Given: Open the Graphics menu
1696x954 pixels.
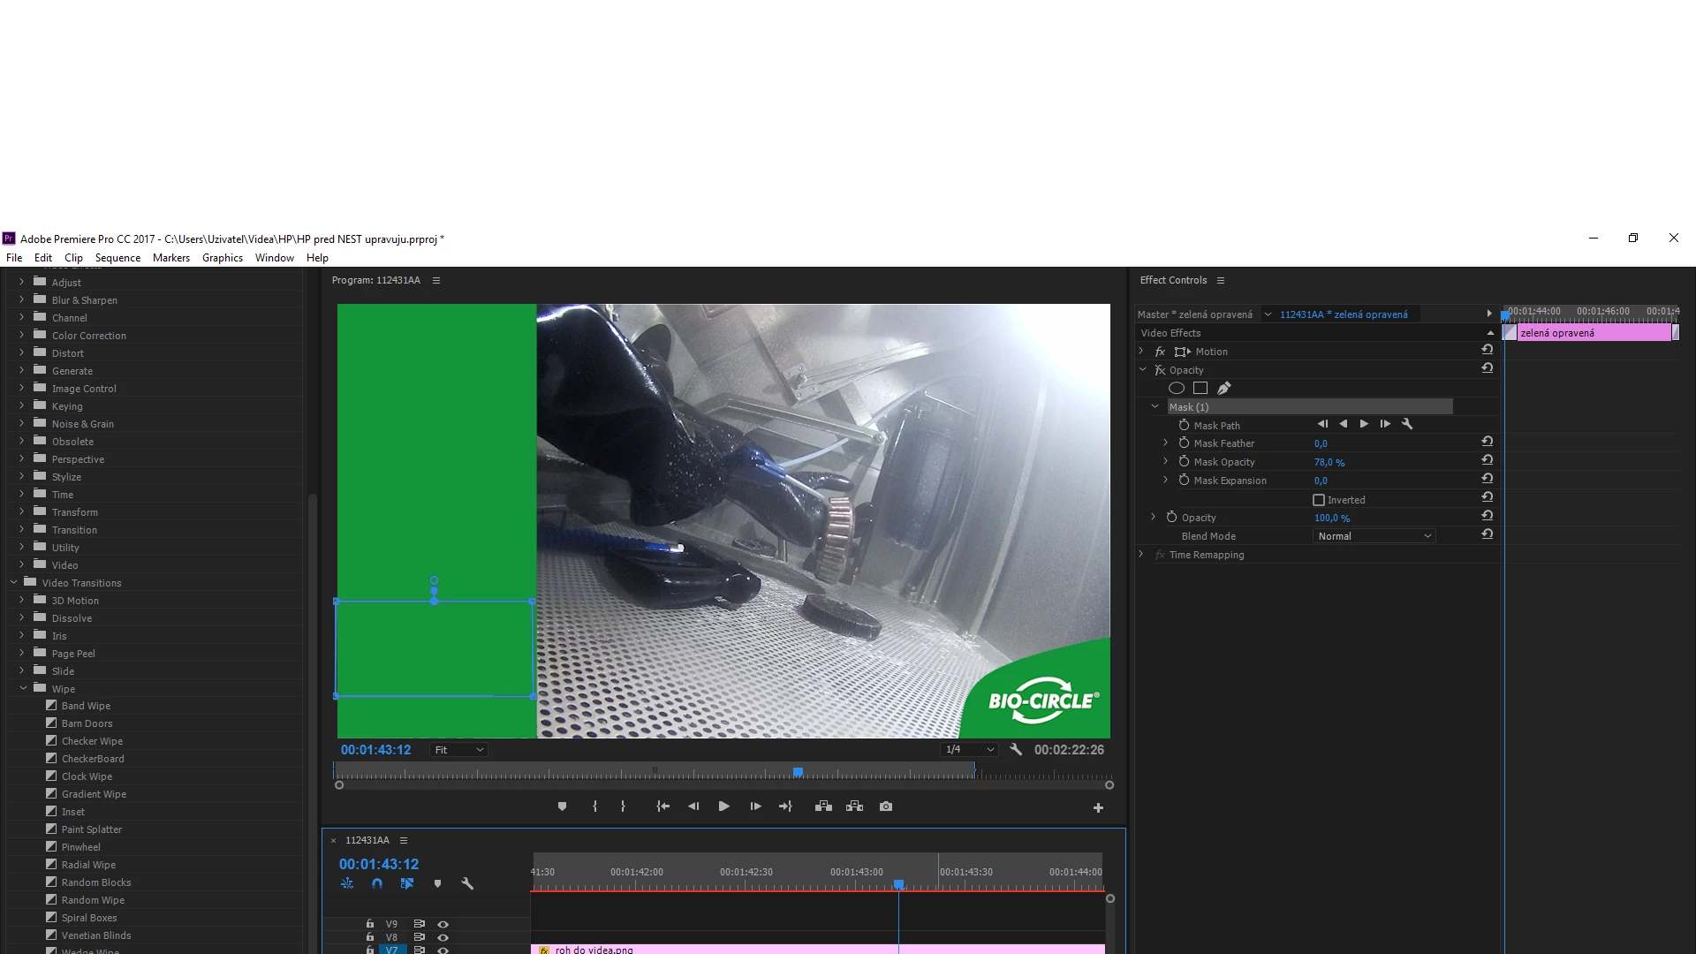Looking at the screenshot, I should [222, 258].
